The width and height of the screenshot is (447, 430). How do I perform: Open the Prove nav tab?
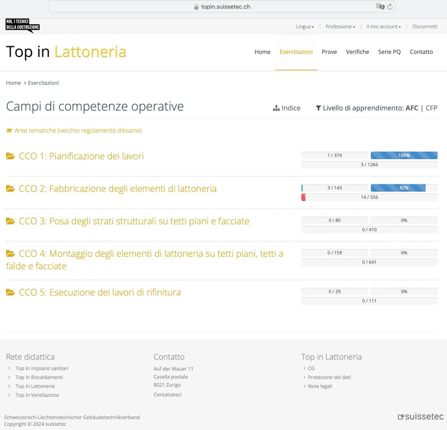click(329, 52)
